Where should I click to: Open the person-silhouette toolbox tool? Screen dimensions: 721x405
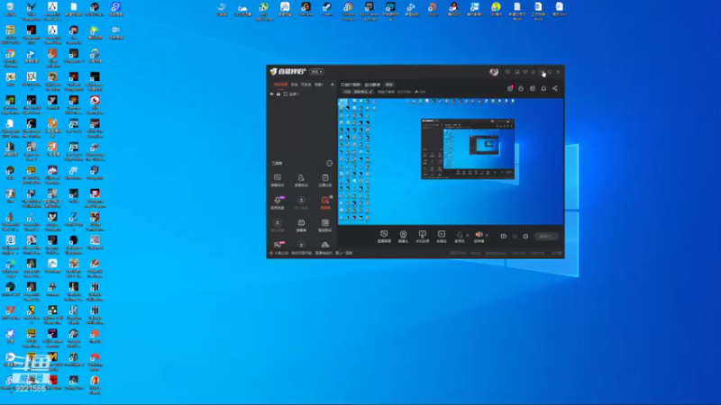pos(301,179)
